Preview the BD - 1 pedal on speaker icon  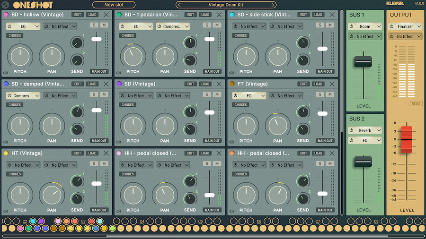pos(118,73)
